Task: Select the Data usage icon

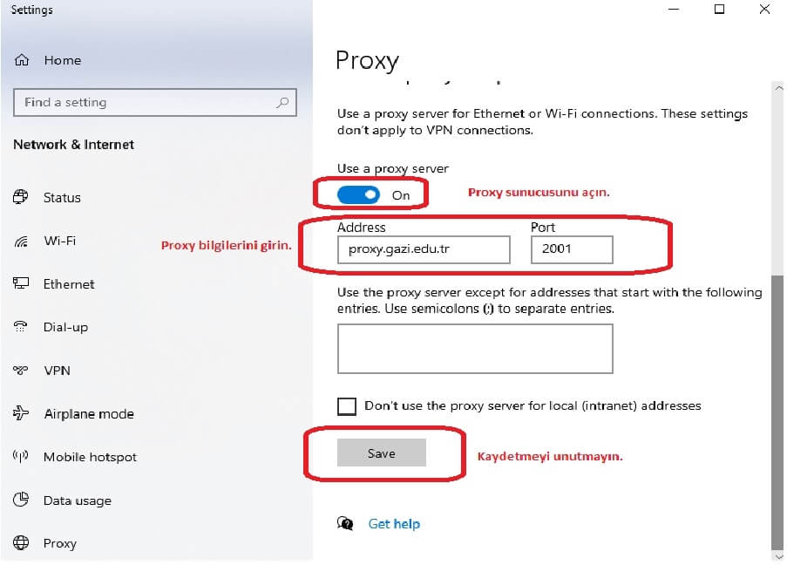Action: click(23, 500)
